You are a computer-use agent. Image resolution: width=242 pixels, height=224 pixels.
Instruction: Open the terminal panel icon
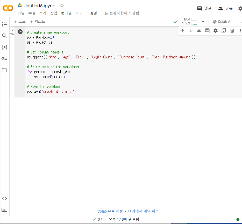4,210
